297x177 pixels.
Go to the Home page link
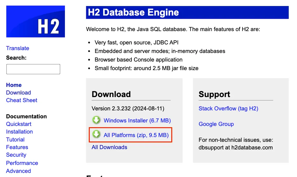point(14,85)
